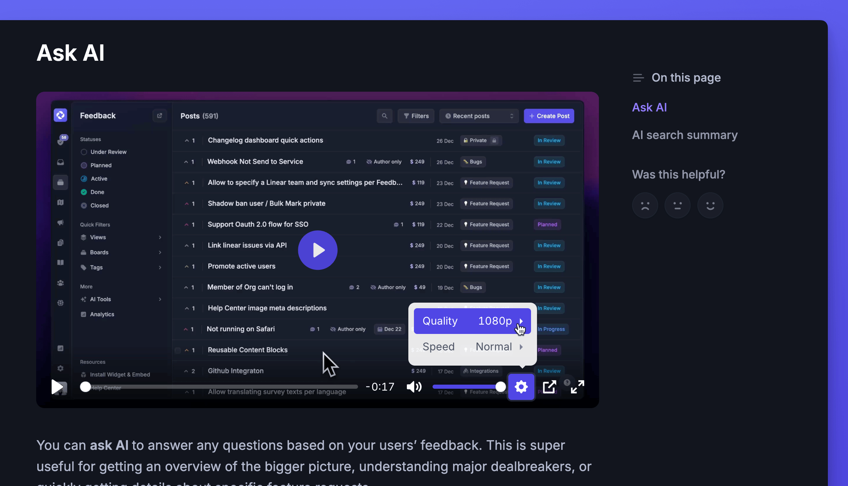Enter fullscreen with the expand arrows icon
Viewport: 848px width, 486px height.
(577, 387)
